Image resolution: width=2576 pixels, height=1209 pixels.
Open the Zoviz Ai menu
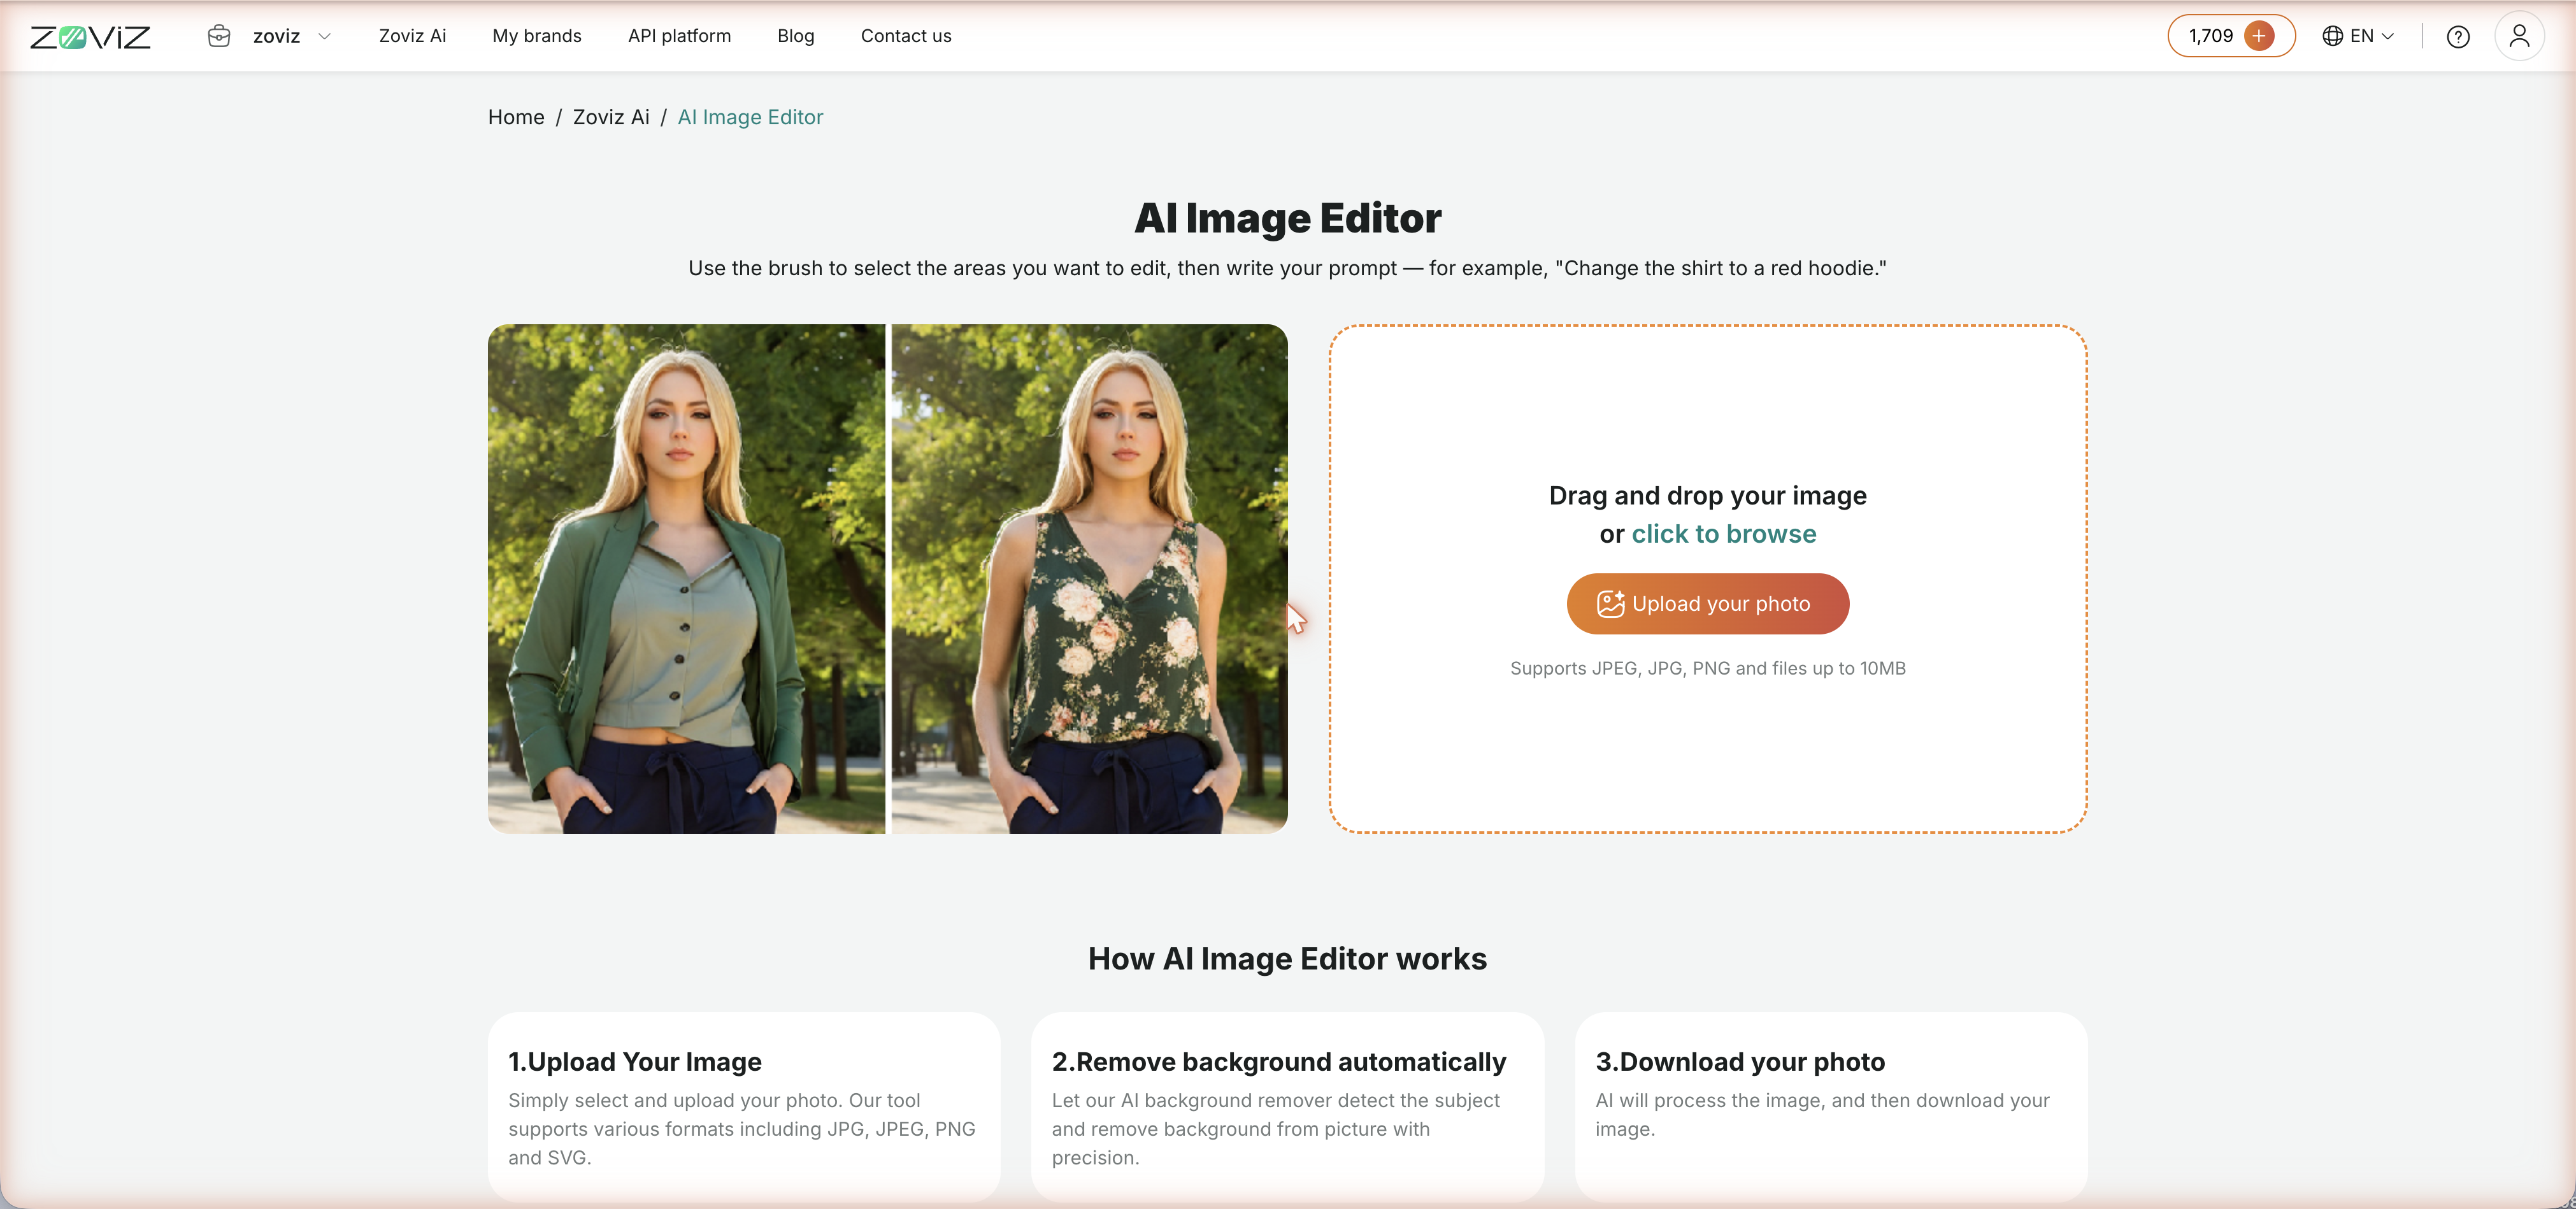(x=412, y=36)
